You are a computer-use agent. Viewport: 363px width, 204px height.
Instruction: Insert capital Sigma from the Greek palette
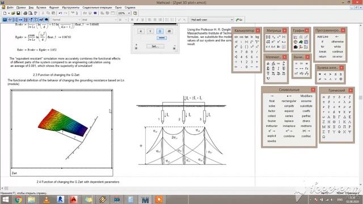324,132
